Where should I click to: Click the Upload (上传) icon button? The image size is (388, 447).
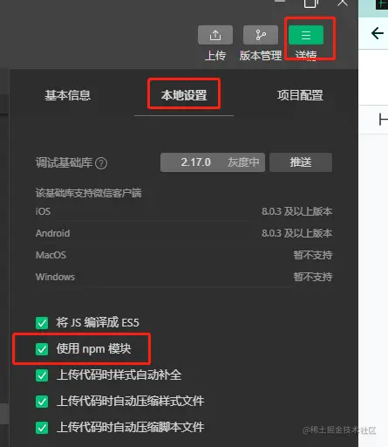pyautogui.click(x=215, y=35)
